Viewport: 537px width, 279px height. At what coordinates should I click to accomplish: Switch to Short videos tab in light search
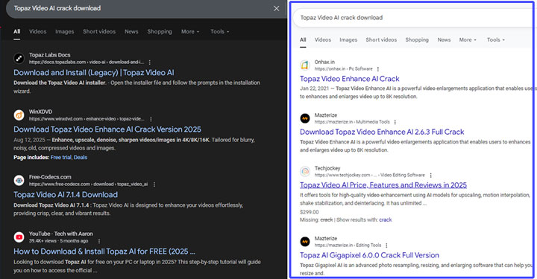click(x=381, y=39)
